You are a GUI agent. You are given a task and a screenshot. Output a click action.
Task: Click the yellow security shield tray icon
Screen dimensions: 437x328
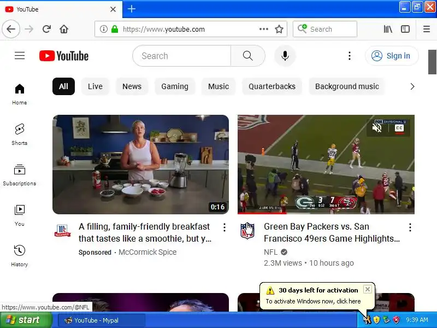click(376, 320)
